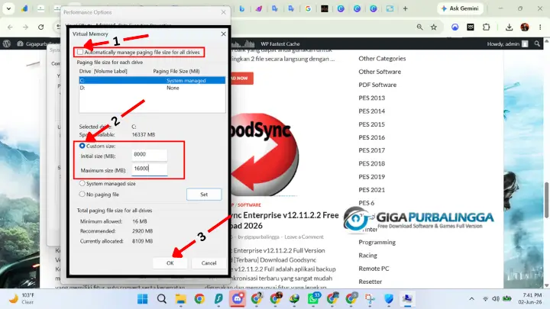550x309 pixels.
Task: Select the No paging file option
Action: (x=82, y=194)
